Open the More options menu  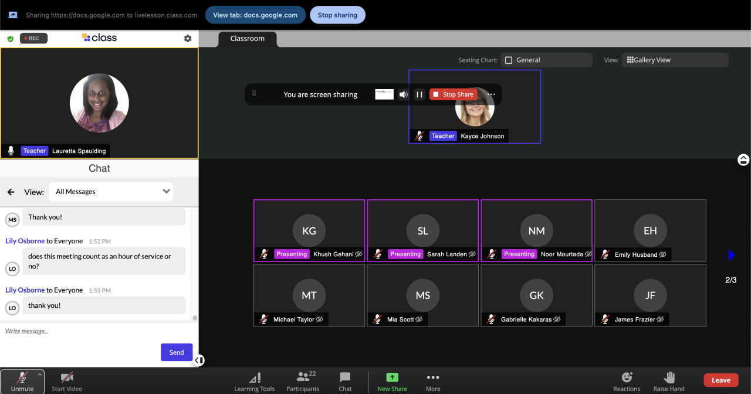point(433,382)
